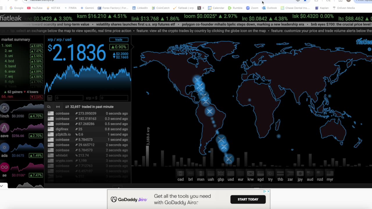Open the Gemini bookmark
The height and width of the screenshot is (209, 372).
click(87, 8)
